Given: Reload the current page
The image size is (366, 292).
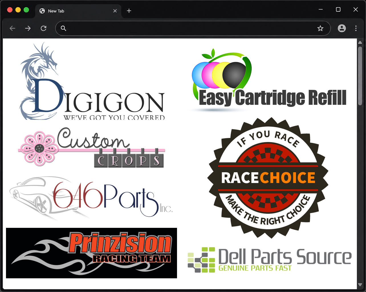Looking at the screenshot, I should (44, 28).
